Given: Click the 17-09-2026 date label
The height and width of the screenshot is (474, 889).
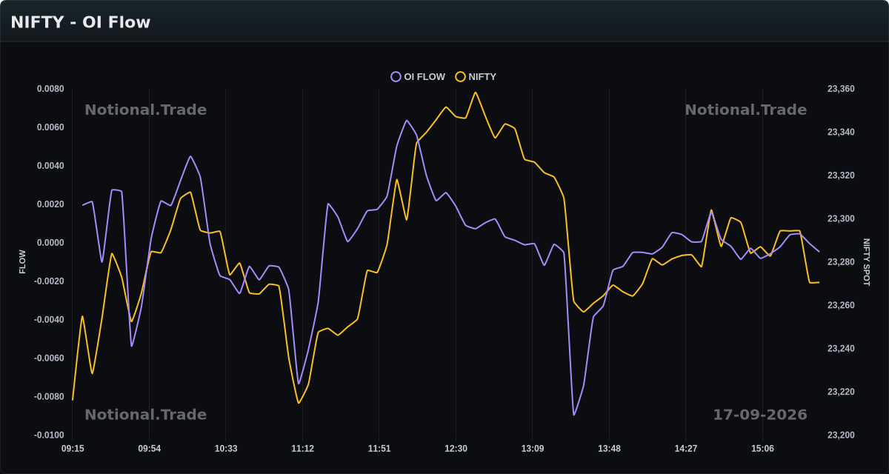Looking at the screenshot, I should coord(760,415).
